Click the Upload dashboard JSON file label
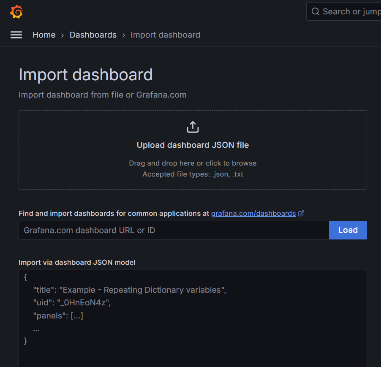381x367 pixels. [193, 144]
